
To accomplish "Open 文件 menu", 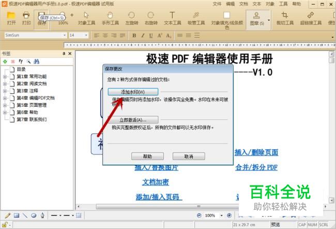I will [217, 4].
